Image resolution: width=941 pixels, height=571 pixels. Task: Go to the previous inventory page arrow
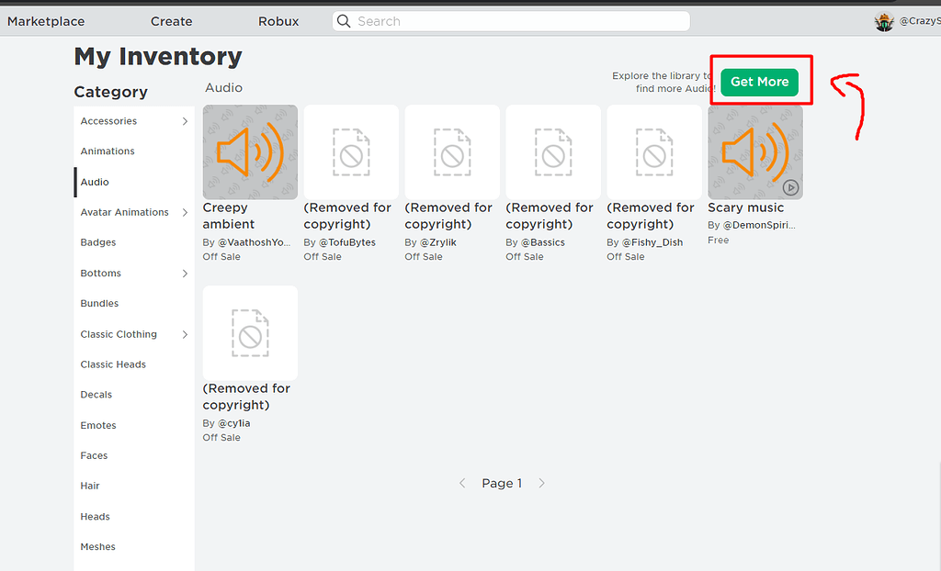click(x=462, y=484)
